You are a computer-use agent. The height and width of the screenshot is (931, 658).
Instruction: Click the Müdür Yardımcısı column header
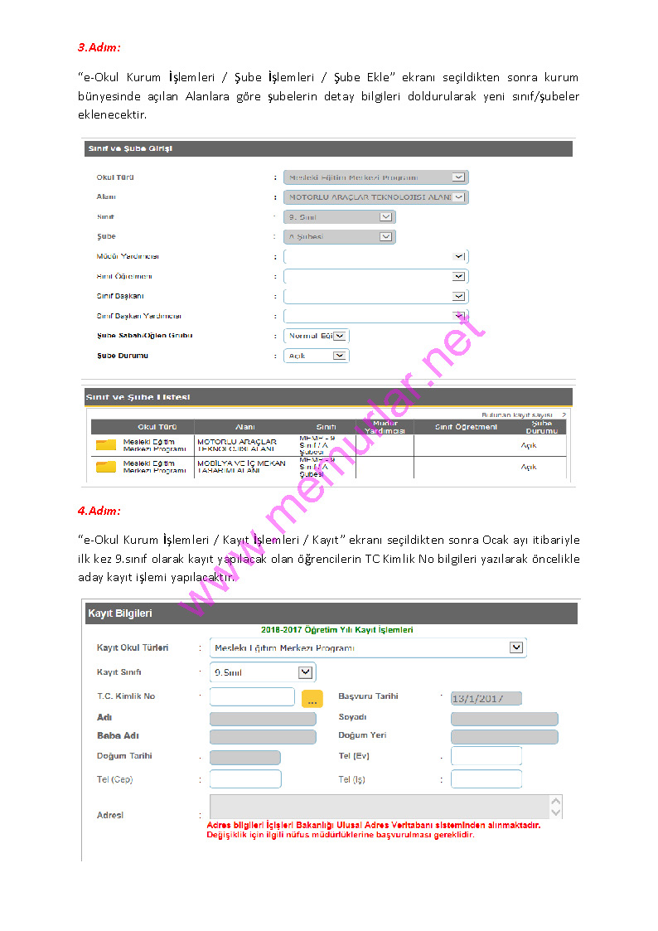pos(385,427)
